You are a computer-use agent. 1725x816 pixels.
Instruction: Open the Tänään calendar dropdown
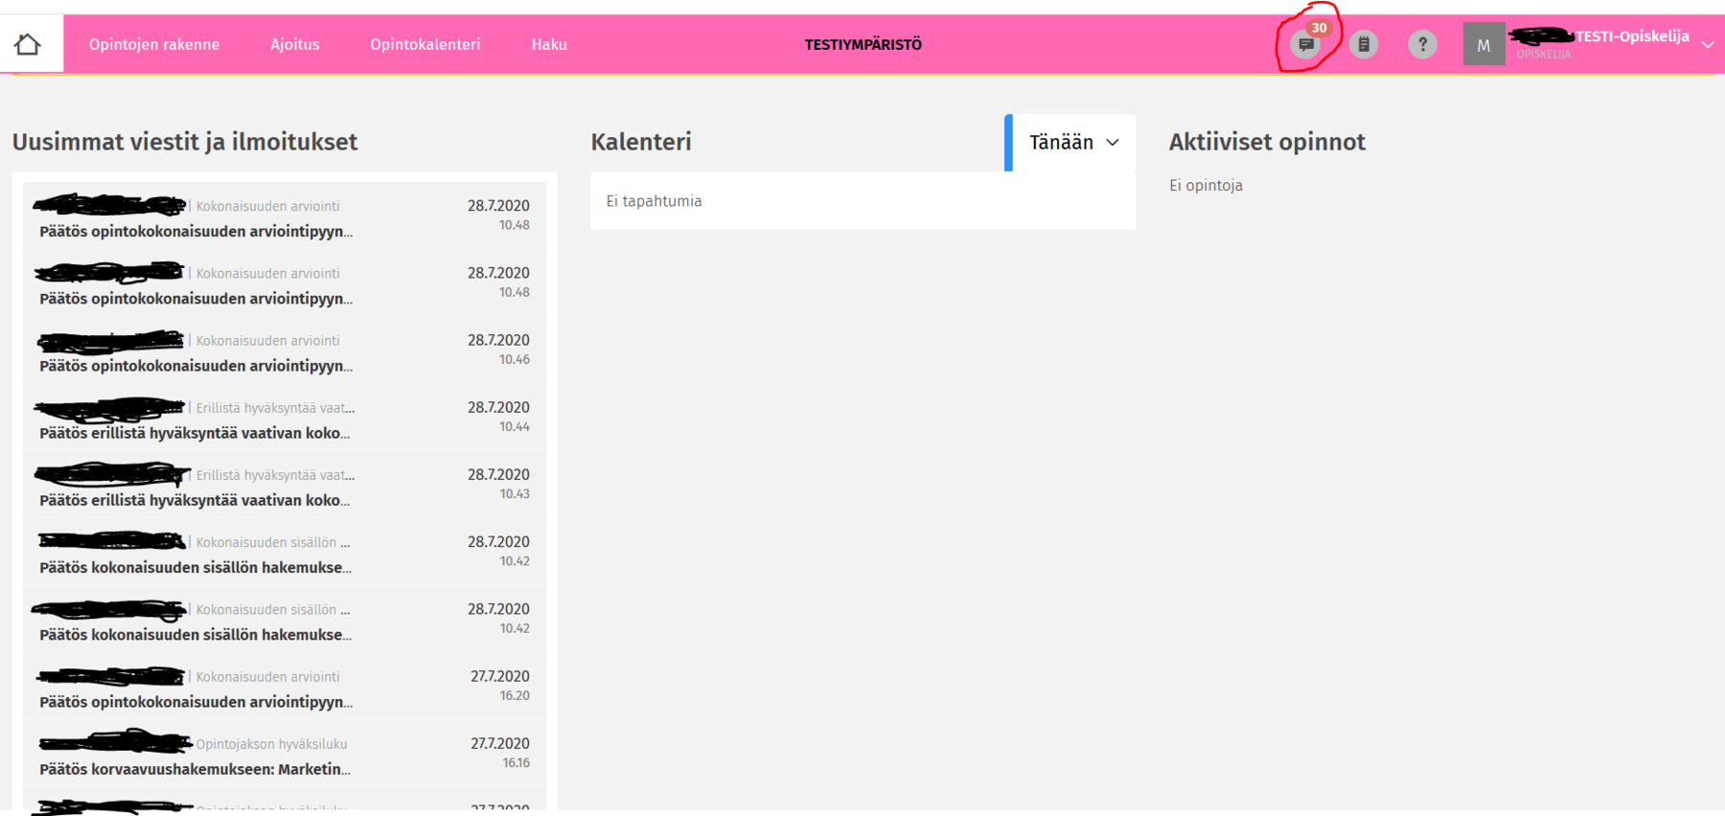(x=1073, y=143)
